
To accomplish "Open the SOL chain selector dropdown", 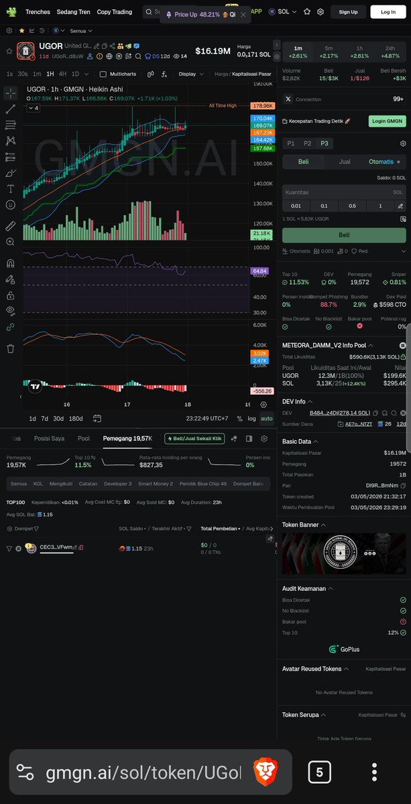I will click(283, 11).
